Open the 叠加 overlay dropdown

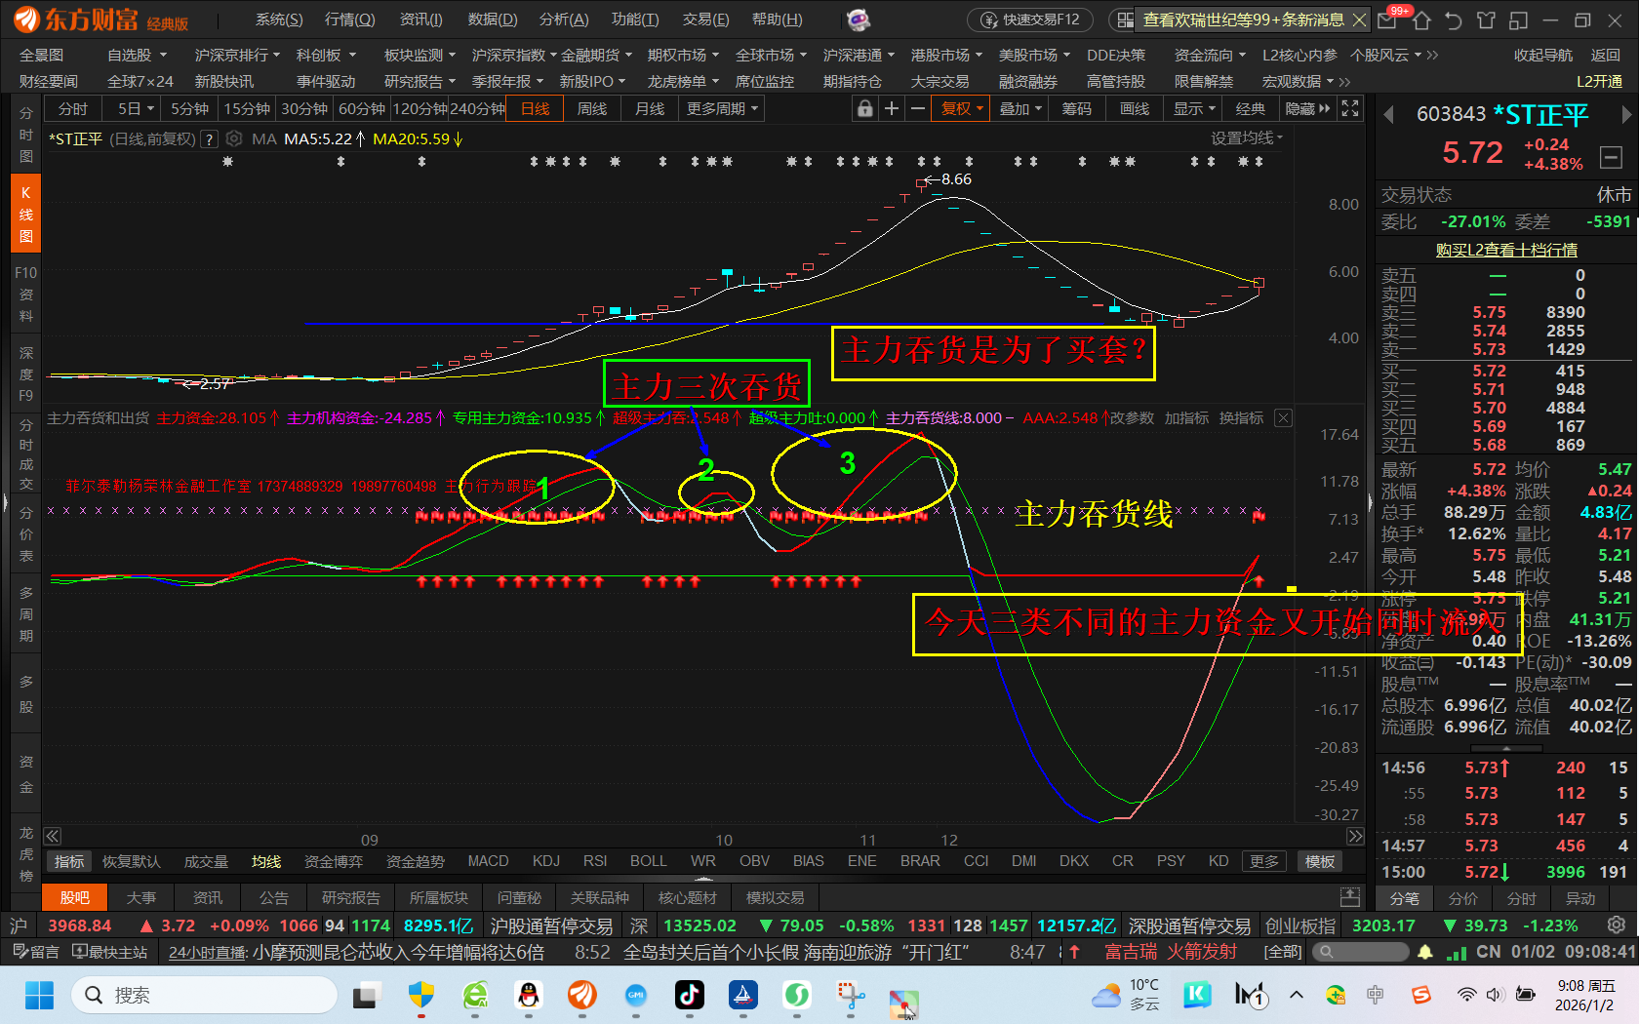[1020, 109]
